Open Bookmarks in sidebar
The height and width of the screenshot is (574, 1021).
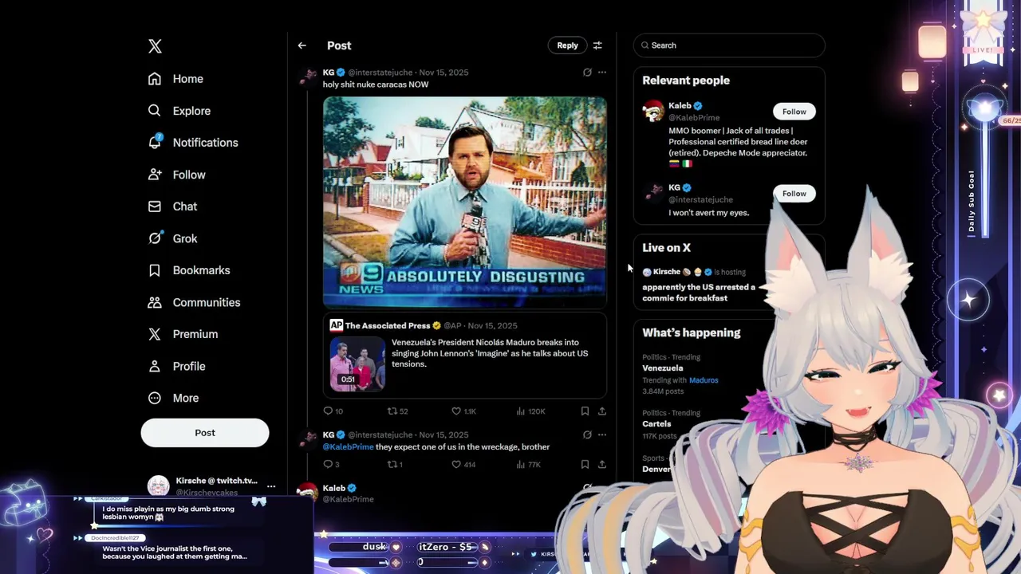click(188, 270)
